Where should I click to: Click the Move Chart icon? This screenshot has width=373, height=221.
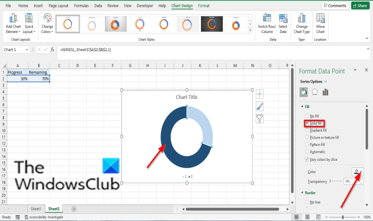[x=320, y=18]
